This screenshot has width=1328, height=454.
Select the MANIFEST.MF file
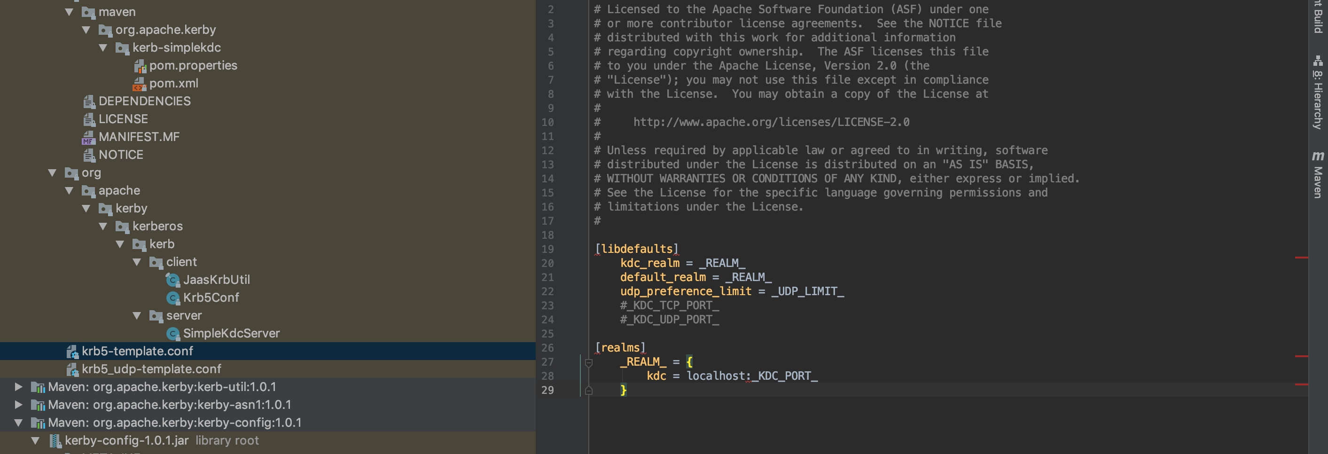click(139, 137)
